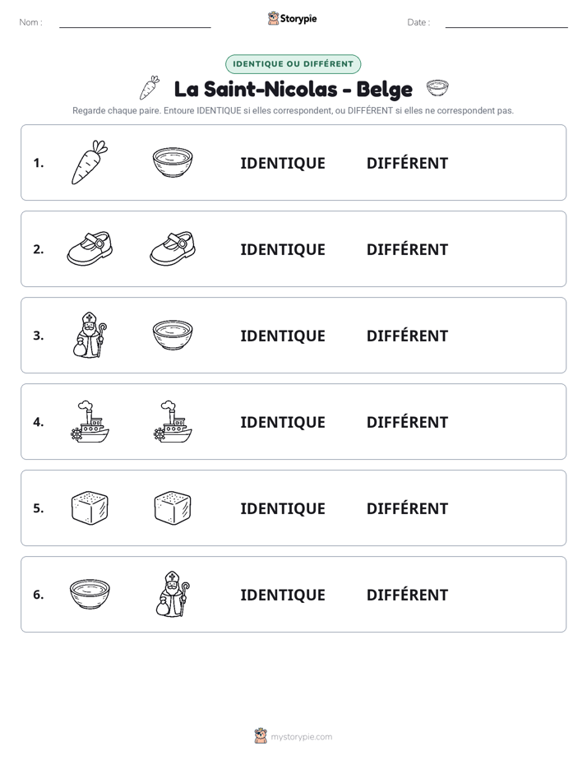Screen dimensions: 587x760
Task: Click the IDENTIQUE OU DIFFÉRENT badge
Action: pos(293,64)
